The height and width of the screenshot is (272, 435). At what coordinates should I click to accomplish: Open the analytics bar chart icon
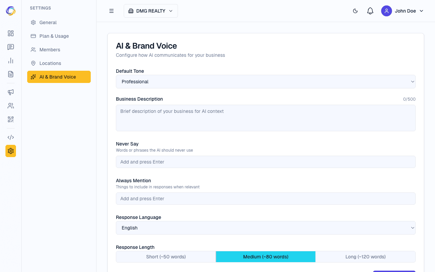coord(11,61)
